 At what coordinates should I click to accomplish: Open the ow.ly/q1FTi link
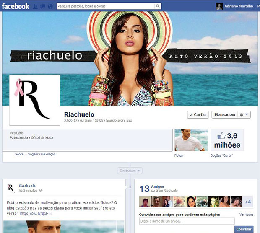(36, 213)
